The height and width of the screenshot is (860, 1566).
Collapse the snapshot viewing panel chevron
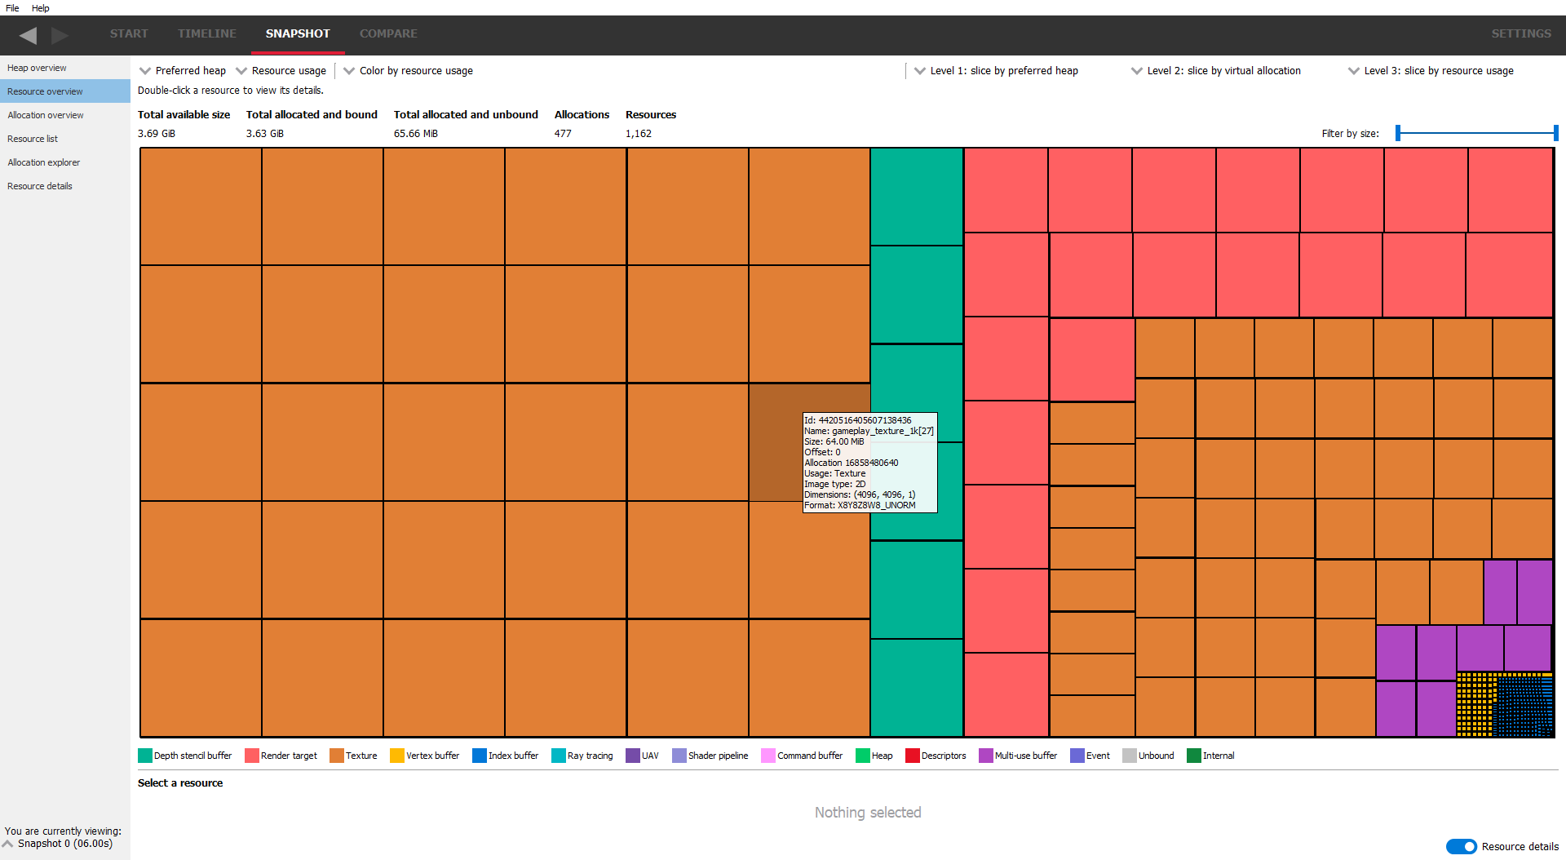tap(8, 844)
